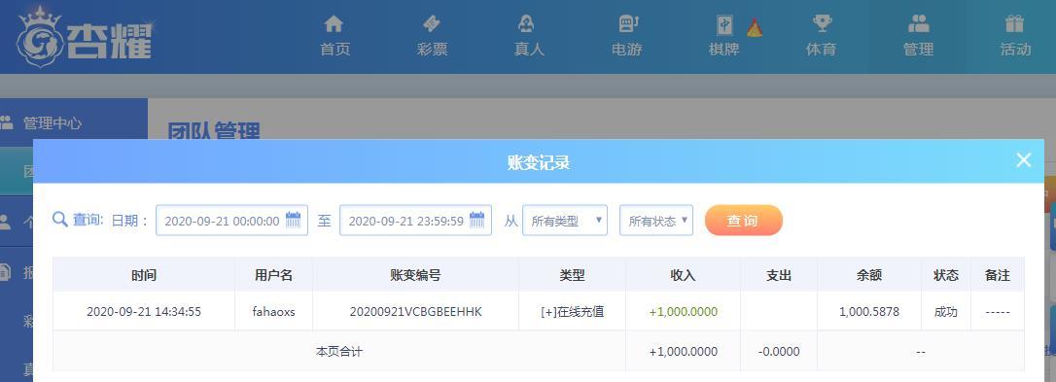Click the 杏耀 logo

tap(85, 36)
